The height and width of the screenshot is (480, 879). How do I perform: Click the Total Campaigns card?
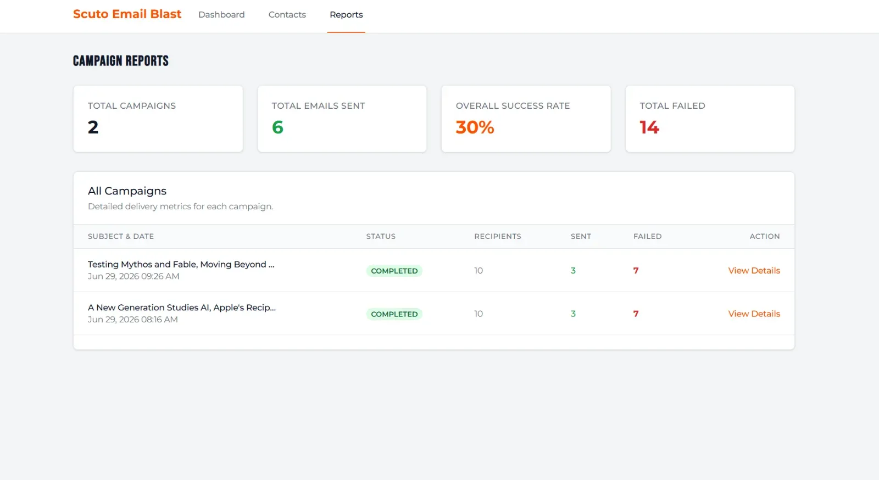tap(158, 119)
